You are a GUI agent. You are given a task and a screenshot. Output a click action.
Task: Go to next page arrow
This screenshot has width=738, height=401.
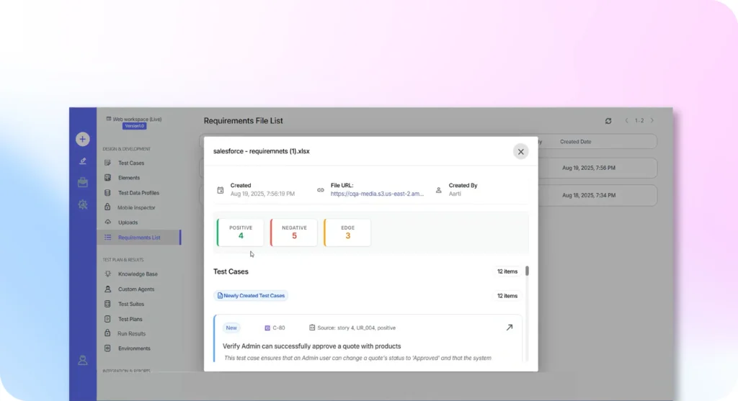pos(652,121)
